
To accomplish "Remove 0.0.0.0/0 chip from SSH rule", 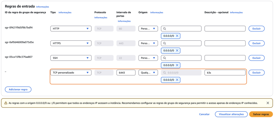I will (x=177, y=65).
